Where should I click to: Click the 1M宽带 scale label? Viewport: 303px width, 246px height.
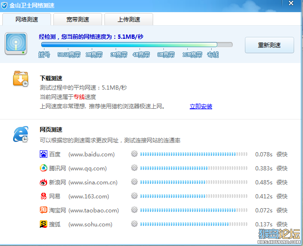(x=94, y=55)
